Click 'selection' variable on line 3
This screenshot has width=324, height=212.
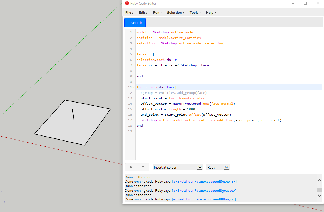(146, 43)
